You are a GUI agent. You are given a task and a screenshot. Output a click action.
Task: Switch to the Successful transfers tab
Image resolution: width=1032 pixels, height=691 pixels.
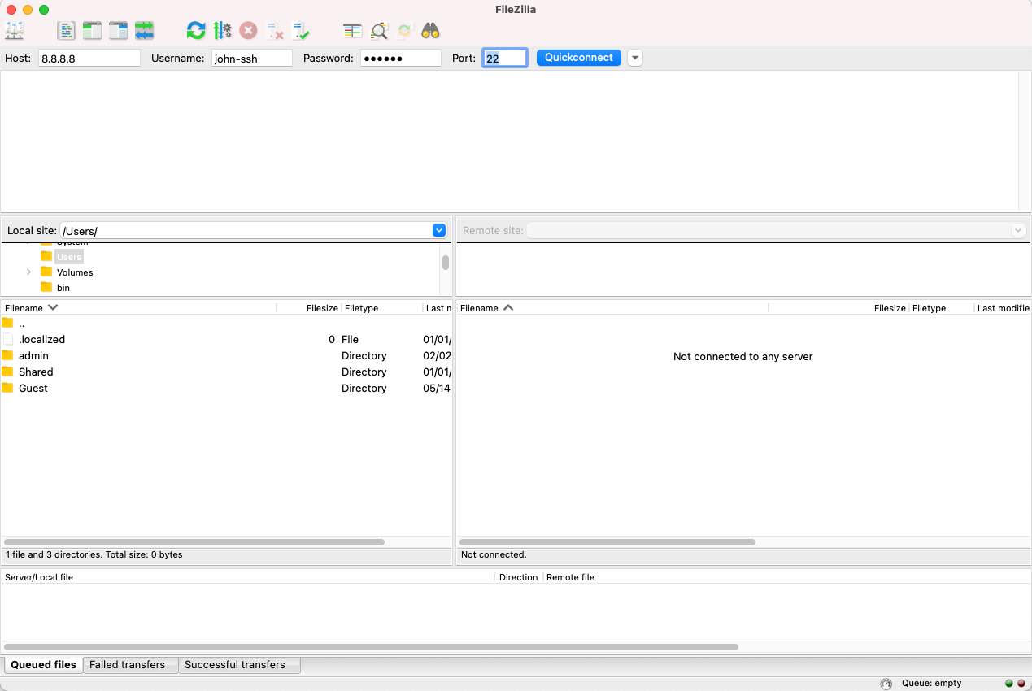pos(234,665)
